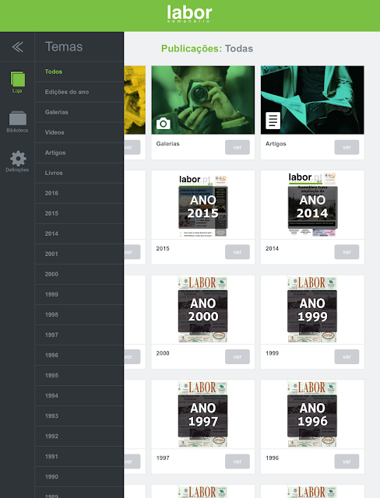Filter by year 2000 in sidebar
Image resolution: width=380 pixels, height=498 pixels.
(x=79, y=275)
